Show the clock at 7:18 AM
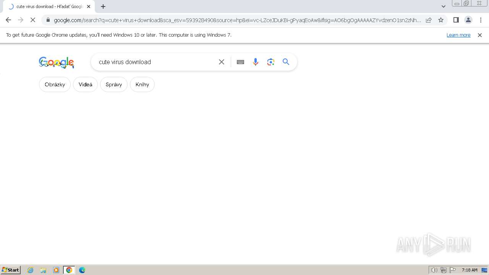 tap(470, 270)
